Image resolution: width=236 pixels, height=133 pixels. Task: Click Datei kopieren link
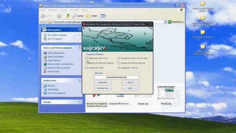54,60
